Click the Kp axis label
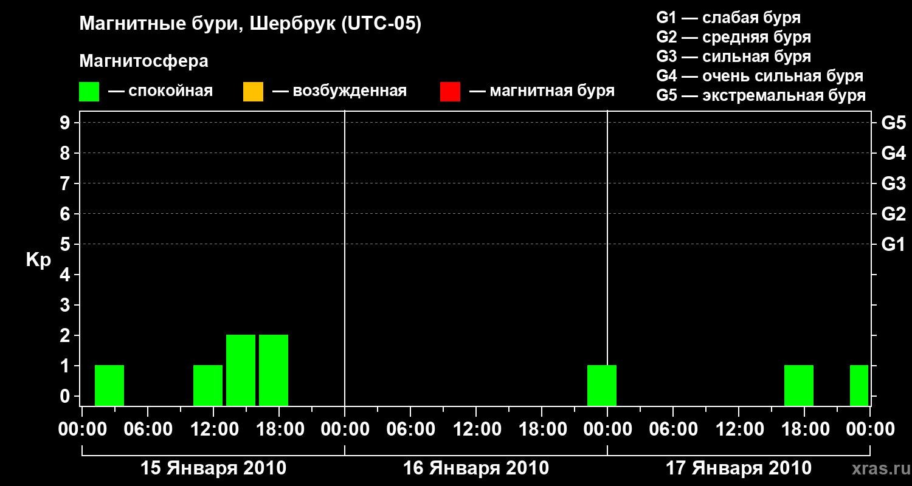Image resolution: width=912 pixels, height=486 pixels. point(38,261)
